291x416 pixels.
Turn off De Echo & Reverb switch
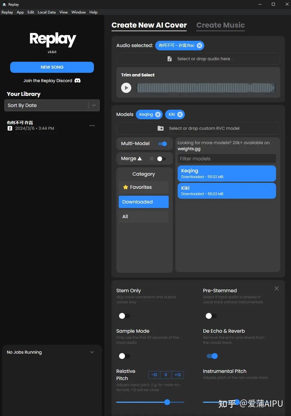point(212,356)
